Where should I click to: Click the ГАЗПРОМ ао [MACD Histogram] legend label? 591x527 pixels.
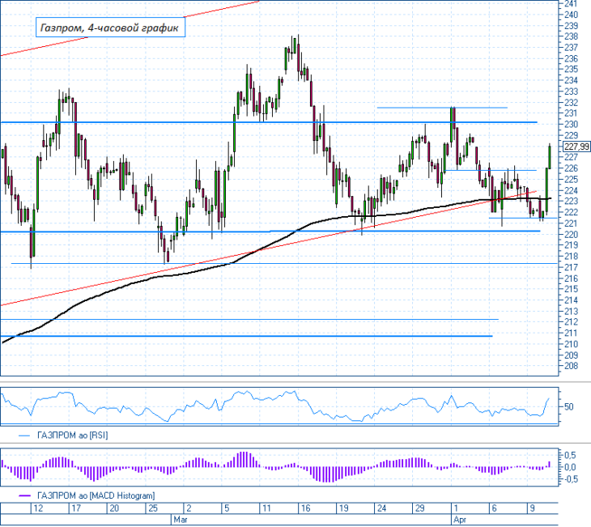(x=96, y=495)
